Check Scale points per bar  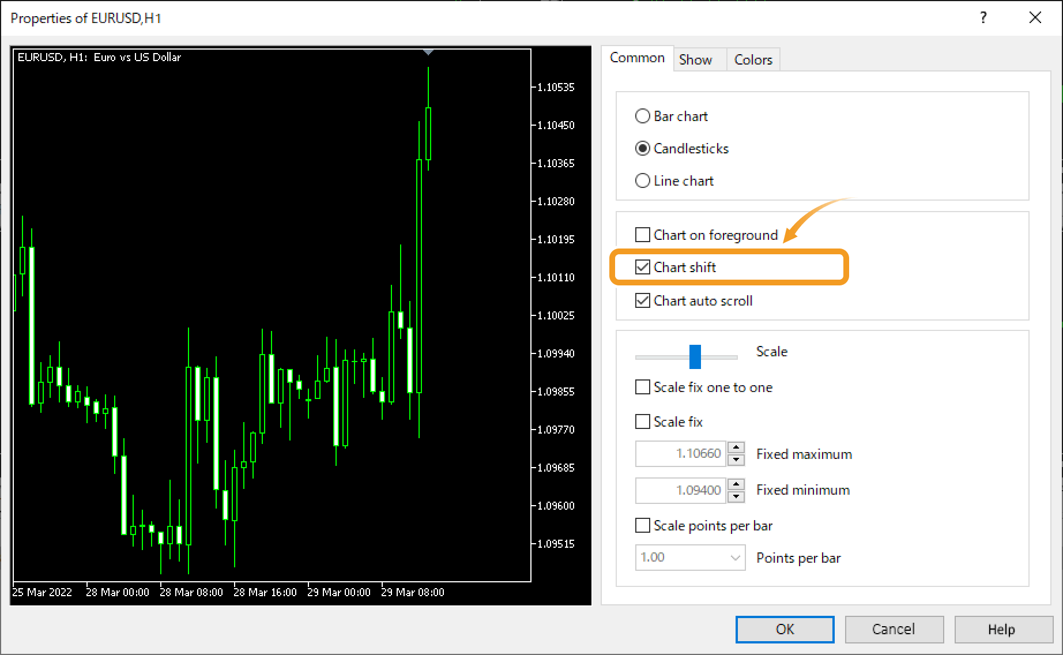[642, 525]
